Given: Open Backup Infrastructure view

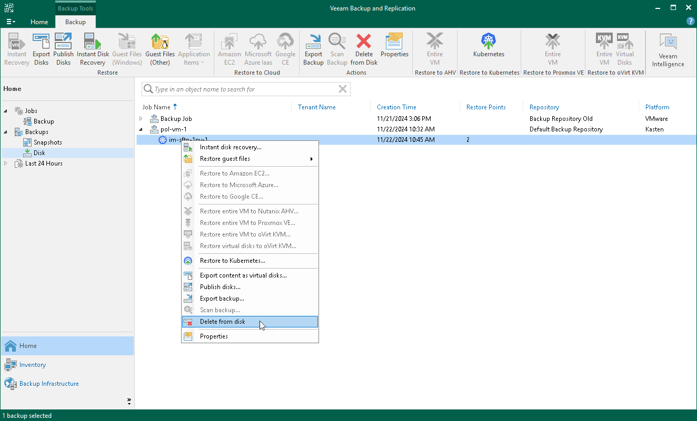Looking at the screenshot, I should [x=67, y=384].
